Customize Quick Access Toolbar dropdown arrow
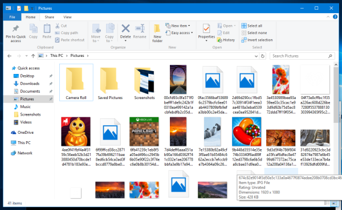342x210 pixels. (x=32, y=9)
